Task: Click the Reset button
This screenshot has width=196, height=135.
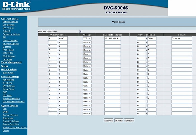Action: point(119,120)
